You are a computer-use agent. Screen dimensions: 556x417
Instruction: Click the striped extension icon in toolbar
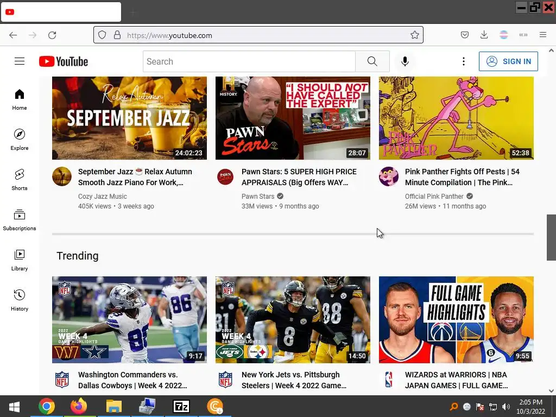tap(503, 35)
